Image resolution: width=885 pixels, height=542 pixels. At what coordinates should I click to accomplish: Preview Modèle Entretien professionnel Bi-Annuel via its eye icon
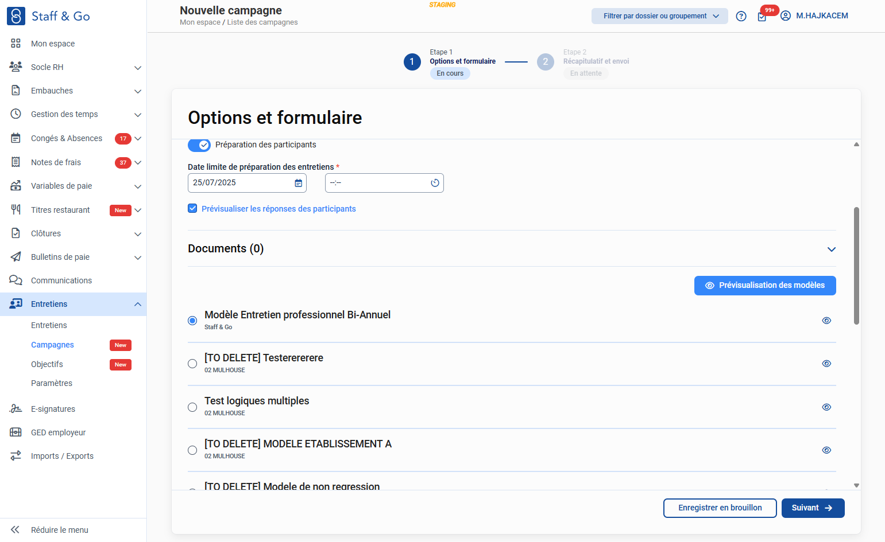(x=826, y=321)
